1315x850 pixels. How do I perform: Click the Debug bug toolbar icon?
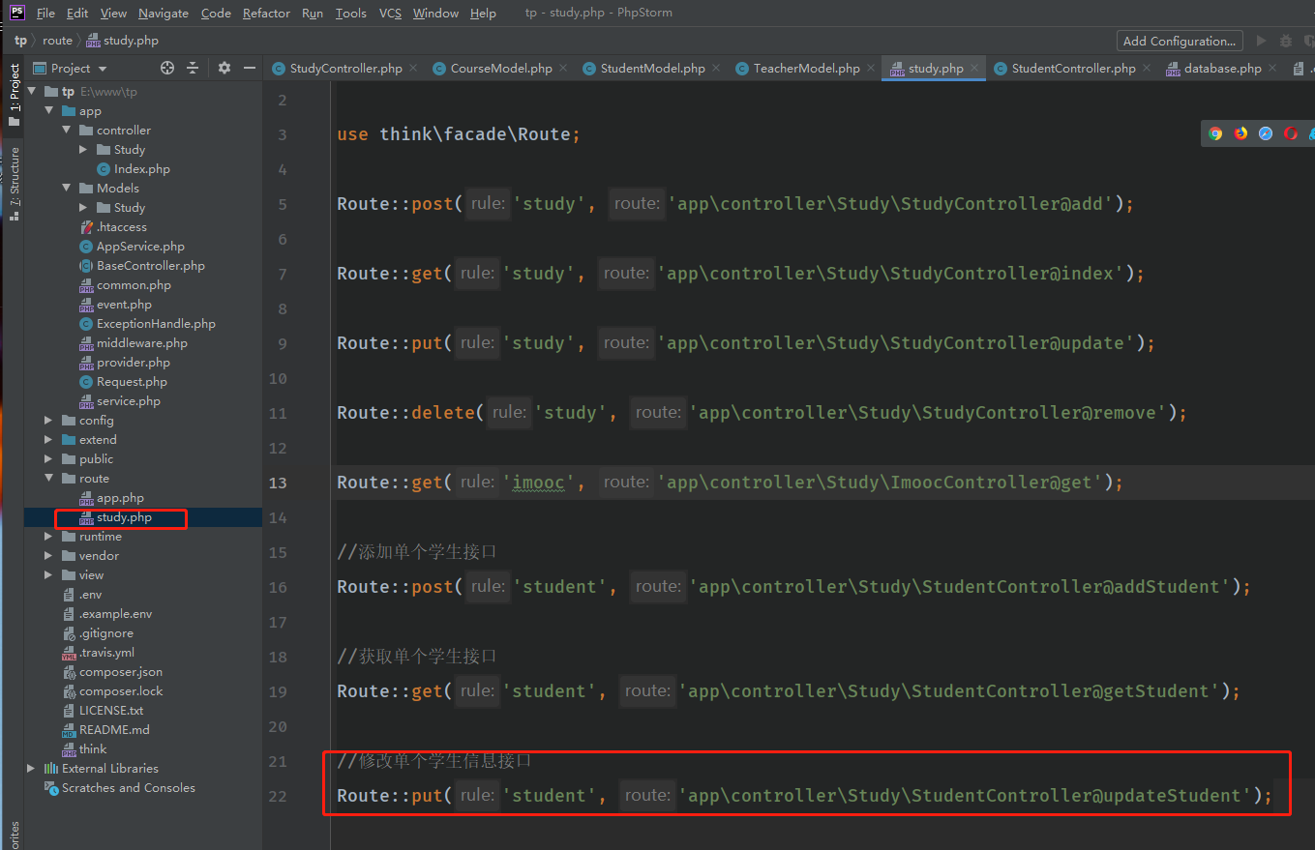(1286, 41)
